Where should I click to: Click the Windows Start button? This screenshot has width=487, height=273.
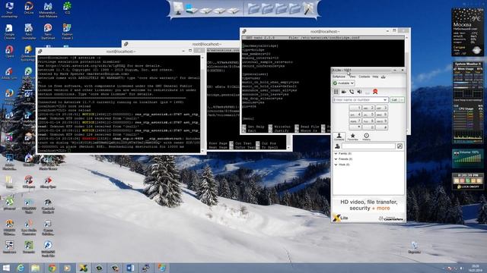[6, 268]
